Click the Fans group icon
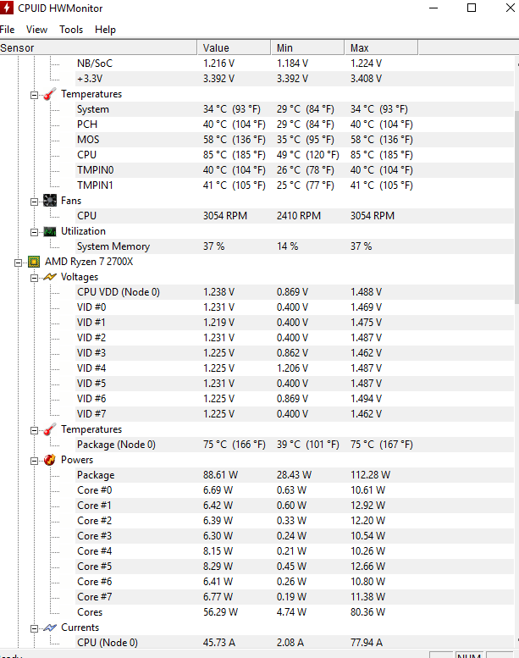The height and width of the screenshot is (658, 519). click(50, 201)
